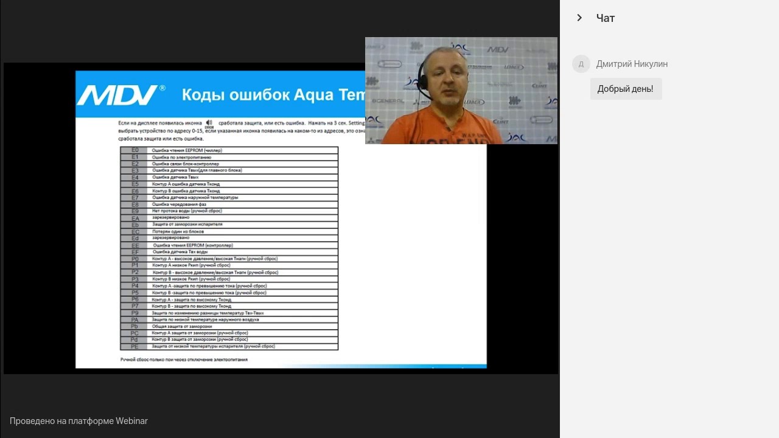
Task: Click row 'Потерян один из блоков'
Action: click(229, 232)
